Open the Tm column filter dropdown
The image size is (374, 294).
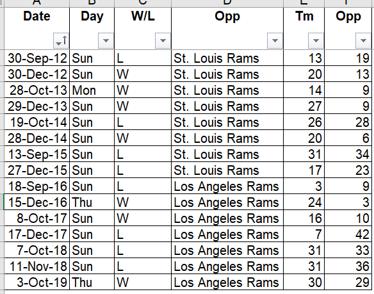click(316, 40)
